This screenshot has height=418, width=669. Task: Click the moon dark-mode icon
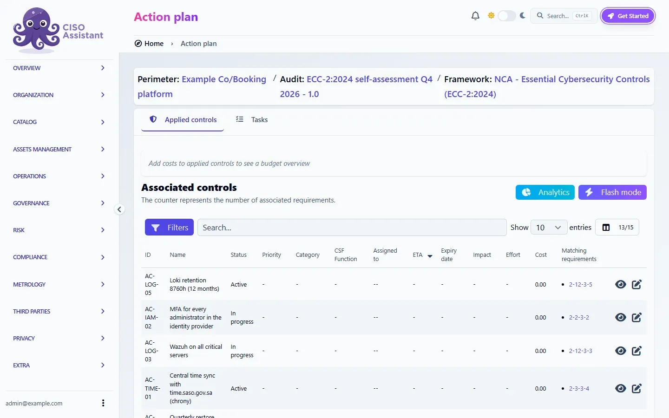(523, 16)
